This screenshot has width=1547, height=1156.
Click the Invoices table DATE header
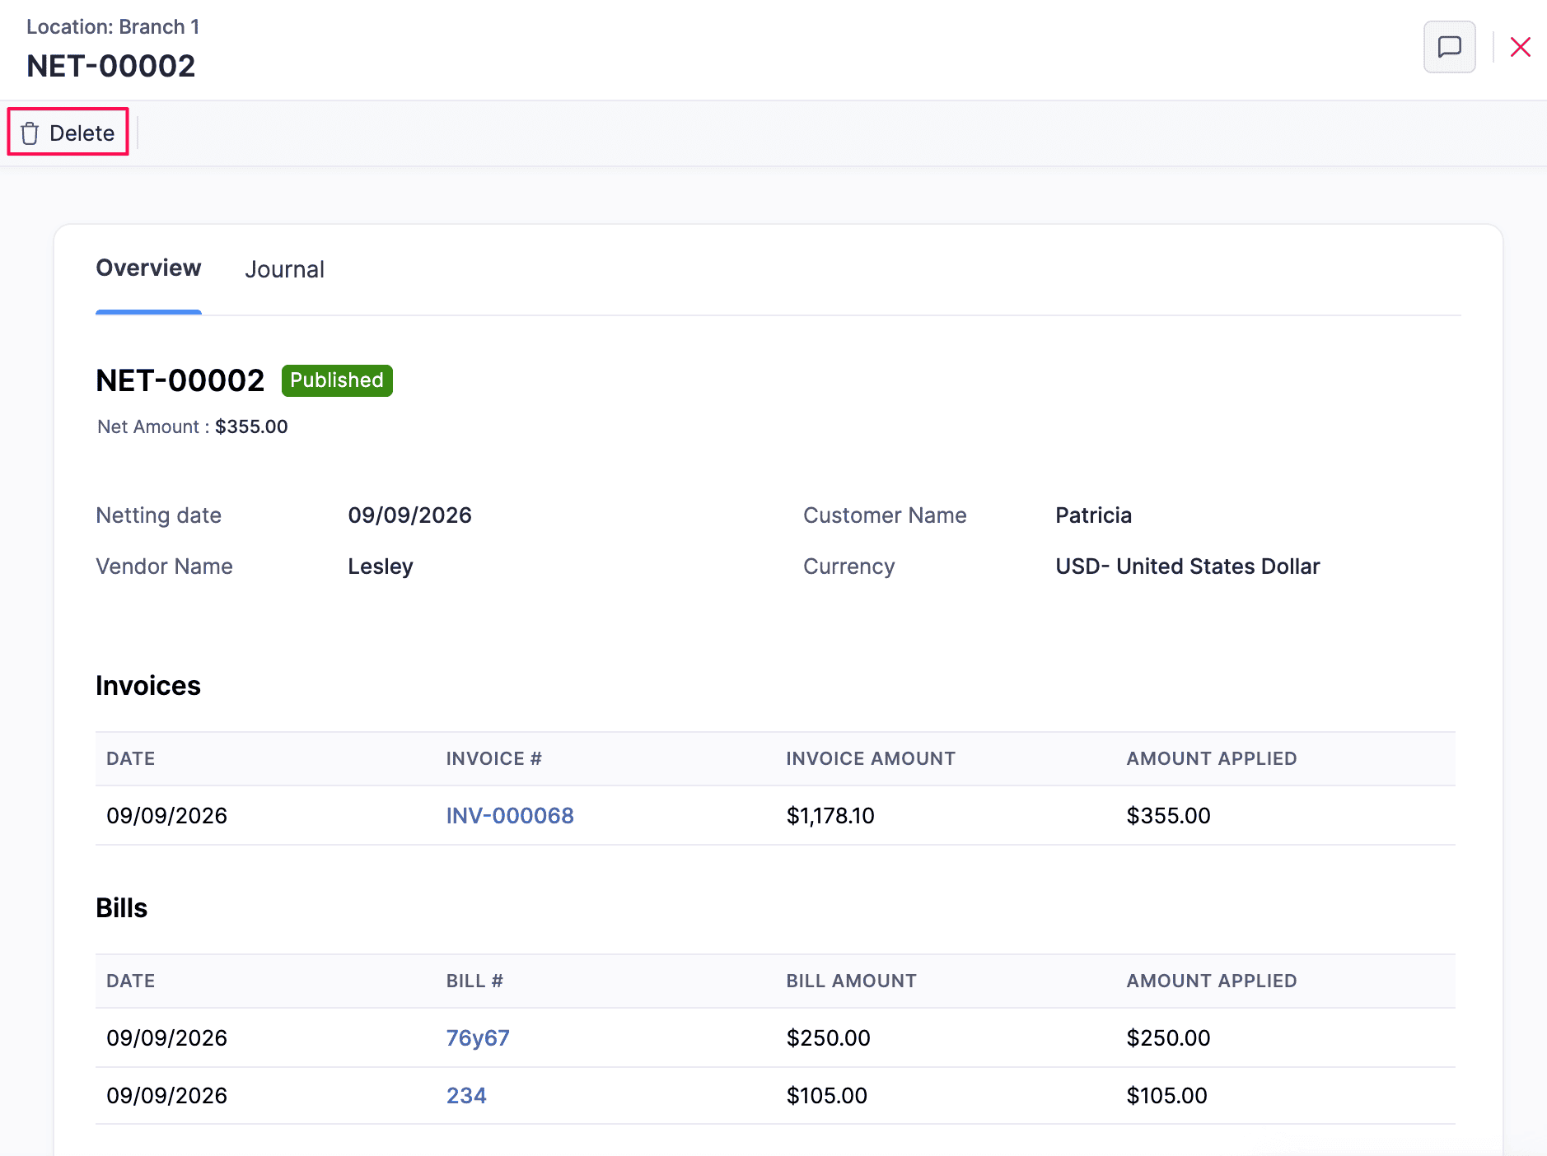[130, 758]
